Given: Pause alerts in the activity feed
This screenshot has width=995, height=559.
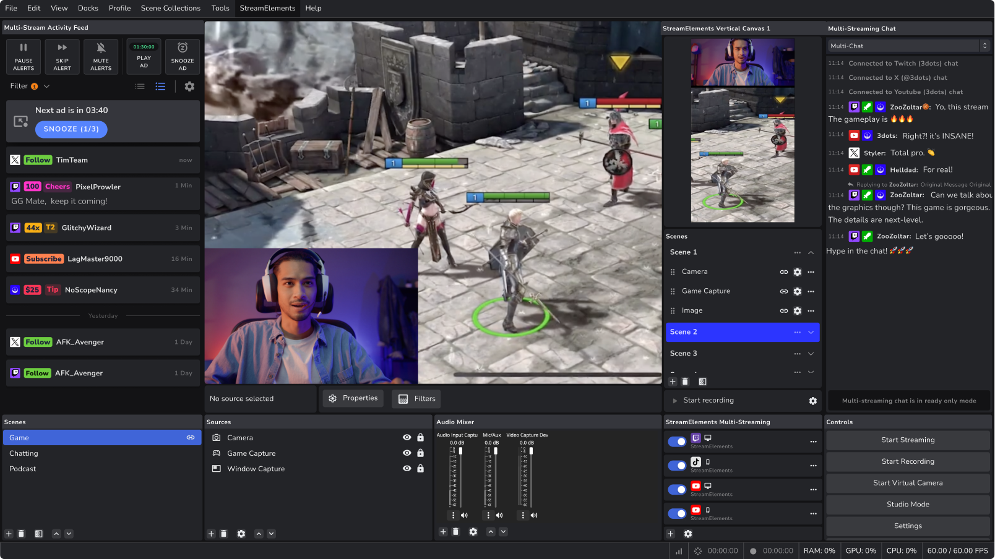Looking at the screenshot, I should click(x=23, y=56).
